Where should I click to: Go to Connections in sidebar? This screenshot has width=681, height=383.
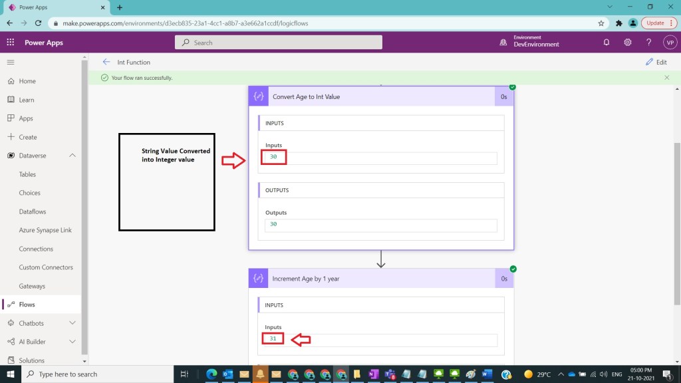(x=36, y=249)
